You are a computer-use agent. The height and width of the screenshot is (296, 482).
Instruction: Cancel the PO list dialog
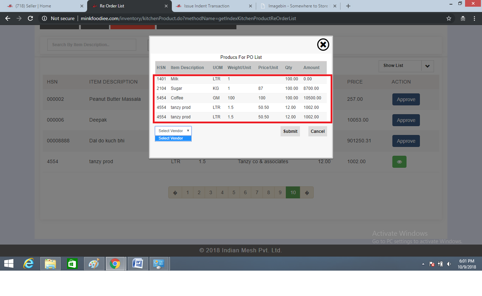318,131
